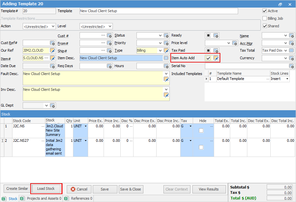This screenshot has height=202, width=296.
Task: Open edit icon for Item Auto Add
Action: pyautogui.click(x=216, y=58)
